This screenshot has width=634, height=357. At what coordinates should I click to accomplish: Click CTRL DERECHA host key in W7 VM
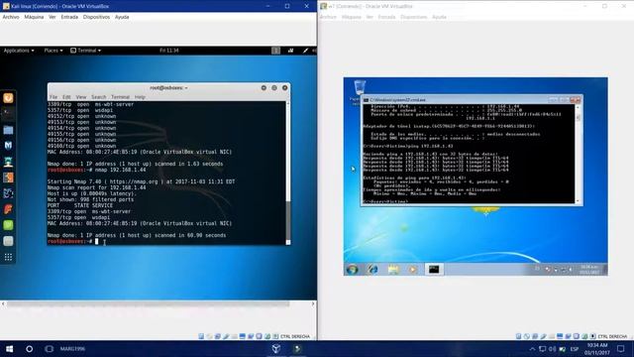(x=612, y=336)
